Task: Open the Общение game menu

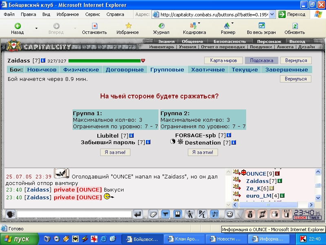Action: pos(192,42)
